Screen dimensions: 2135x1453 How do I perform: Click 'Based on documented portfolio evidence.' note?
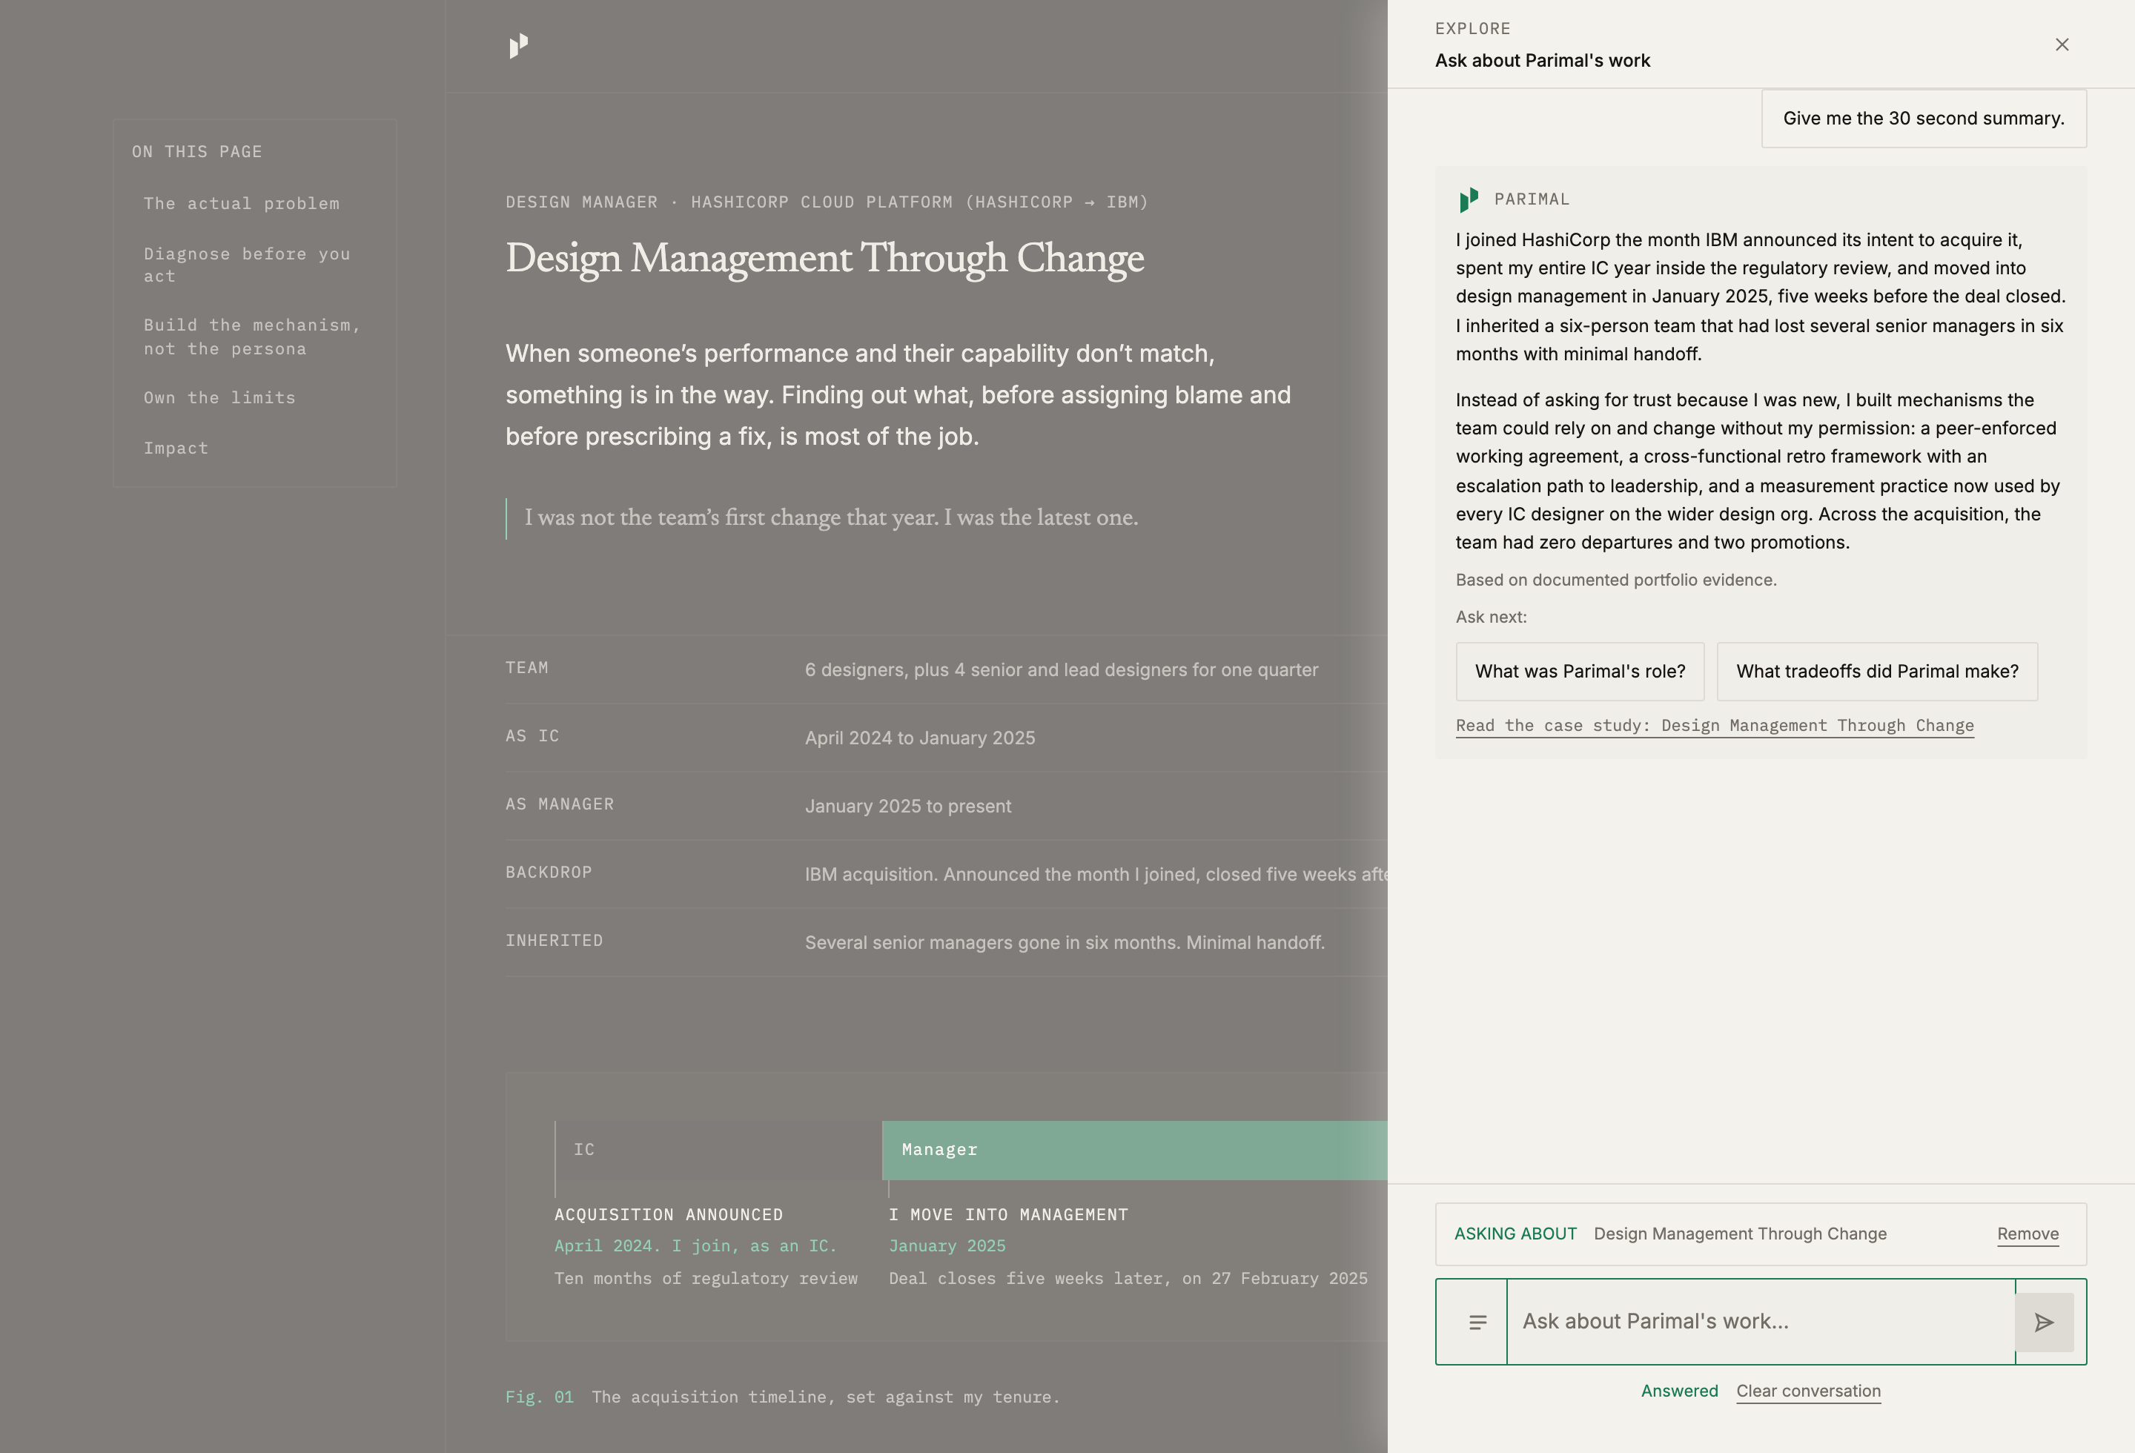1616,580
